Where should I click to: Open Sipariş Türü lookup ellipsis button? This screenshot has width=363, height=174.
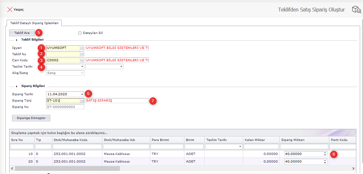point(82,101)
